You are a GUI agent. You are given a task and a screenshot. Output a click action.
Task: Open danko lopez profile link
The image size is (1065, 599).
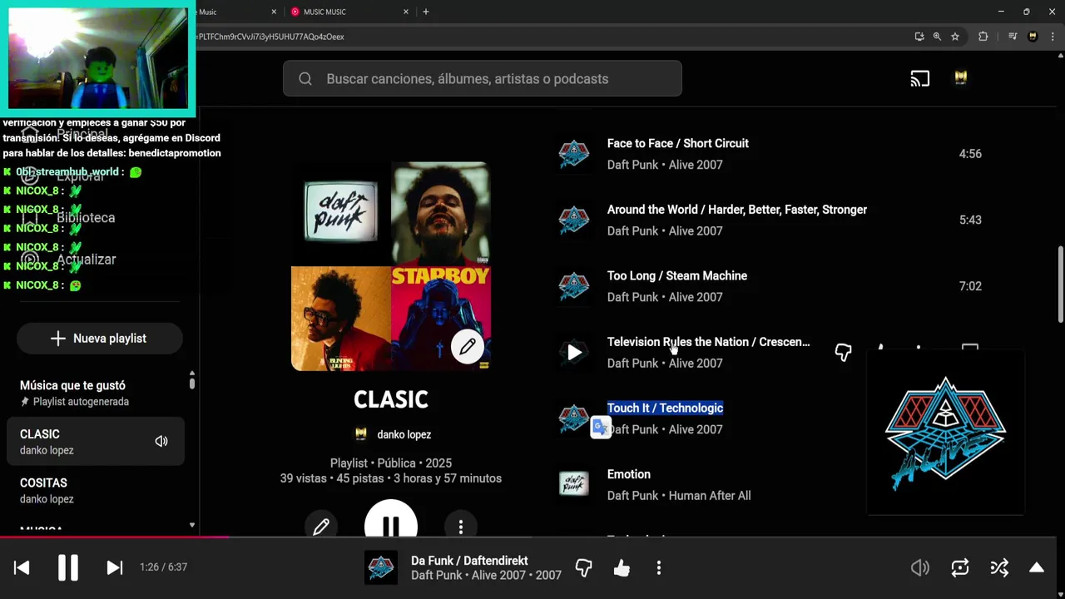coord(404,434)
